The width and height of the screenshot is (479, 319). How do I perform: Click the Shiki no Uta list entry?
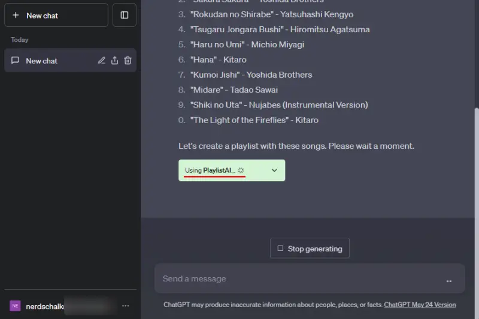[279, 105]
